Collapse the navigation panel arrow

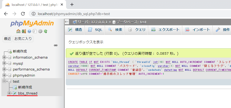point(67,22)
